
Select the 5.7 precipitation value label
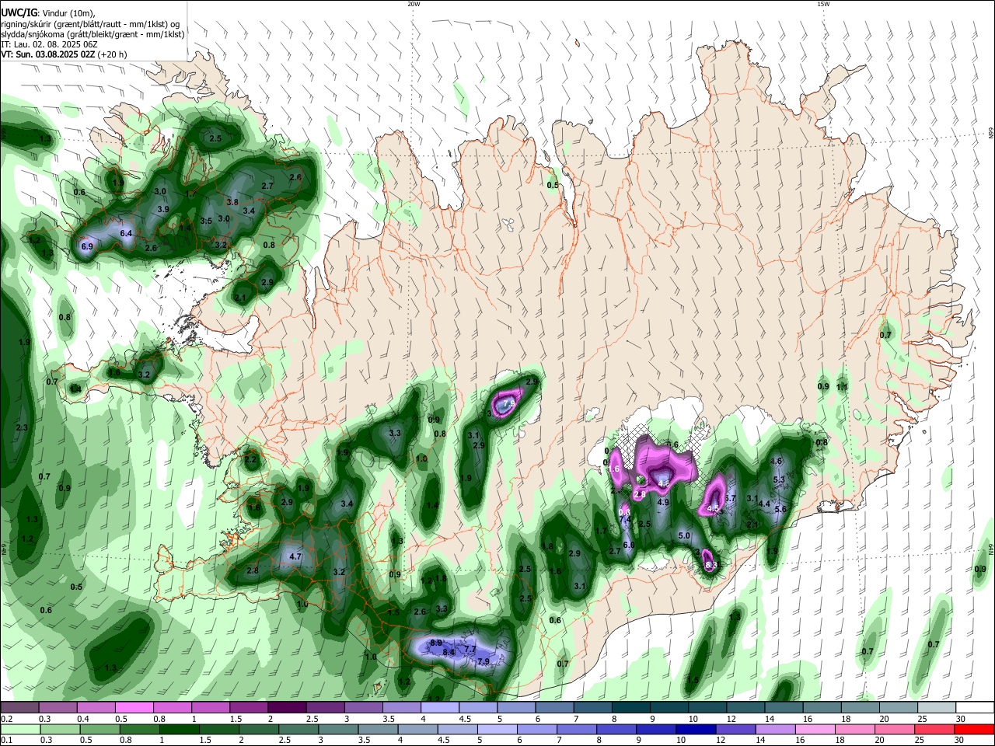coord(730,498)
